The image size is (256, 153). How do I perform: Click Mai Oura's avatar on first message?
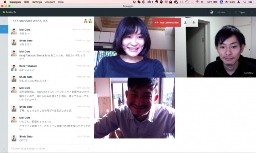(x=14, y=31)
